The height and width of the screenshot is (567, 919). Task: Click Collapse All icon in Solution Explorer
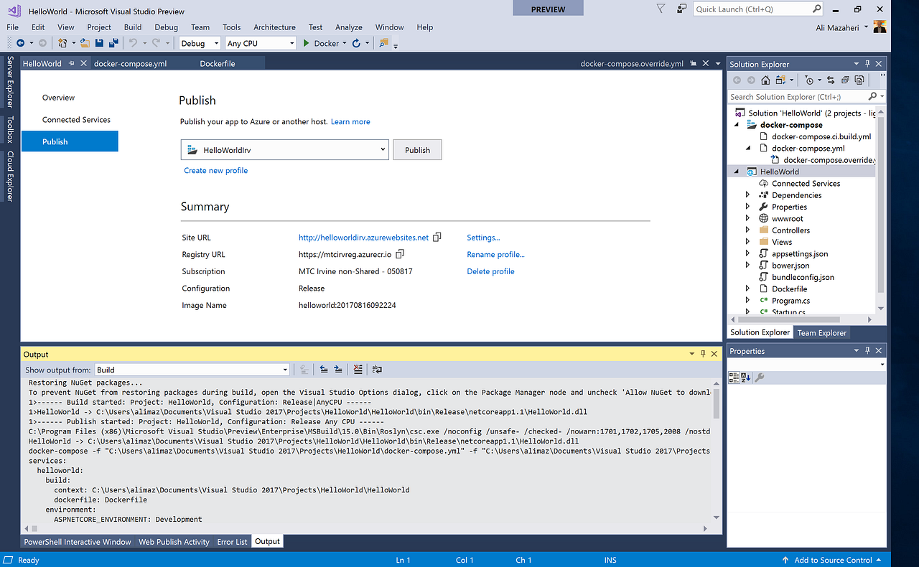pos(845,80)
